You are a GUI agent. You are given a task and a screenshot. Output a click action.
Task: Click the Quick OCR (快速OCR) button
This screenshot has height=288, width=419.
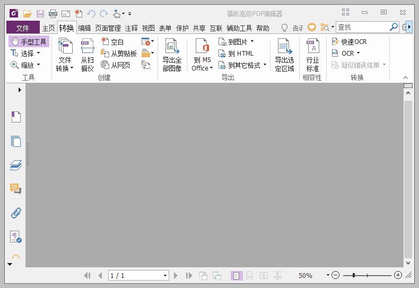pos(349,41)
